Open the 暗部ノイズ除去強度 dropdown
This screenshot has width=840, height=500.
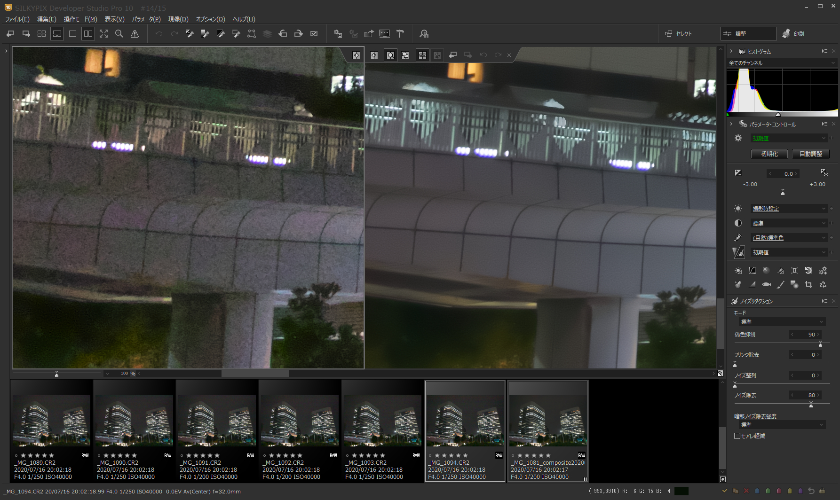click(x=782, y=425)
